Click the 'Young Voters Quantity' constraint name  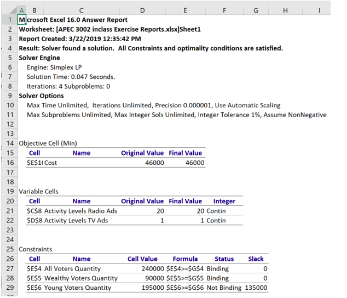click(77, 288)
